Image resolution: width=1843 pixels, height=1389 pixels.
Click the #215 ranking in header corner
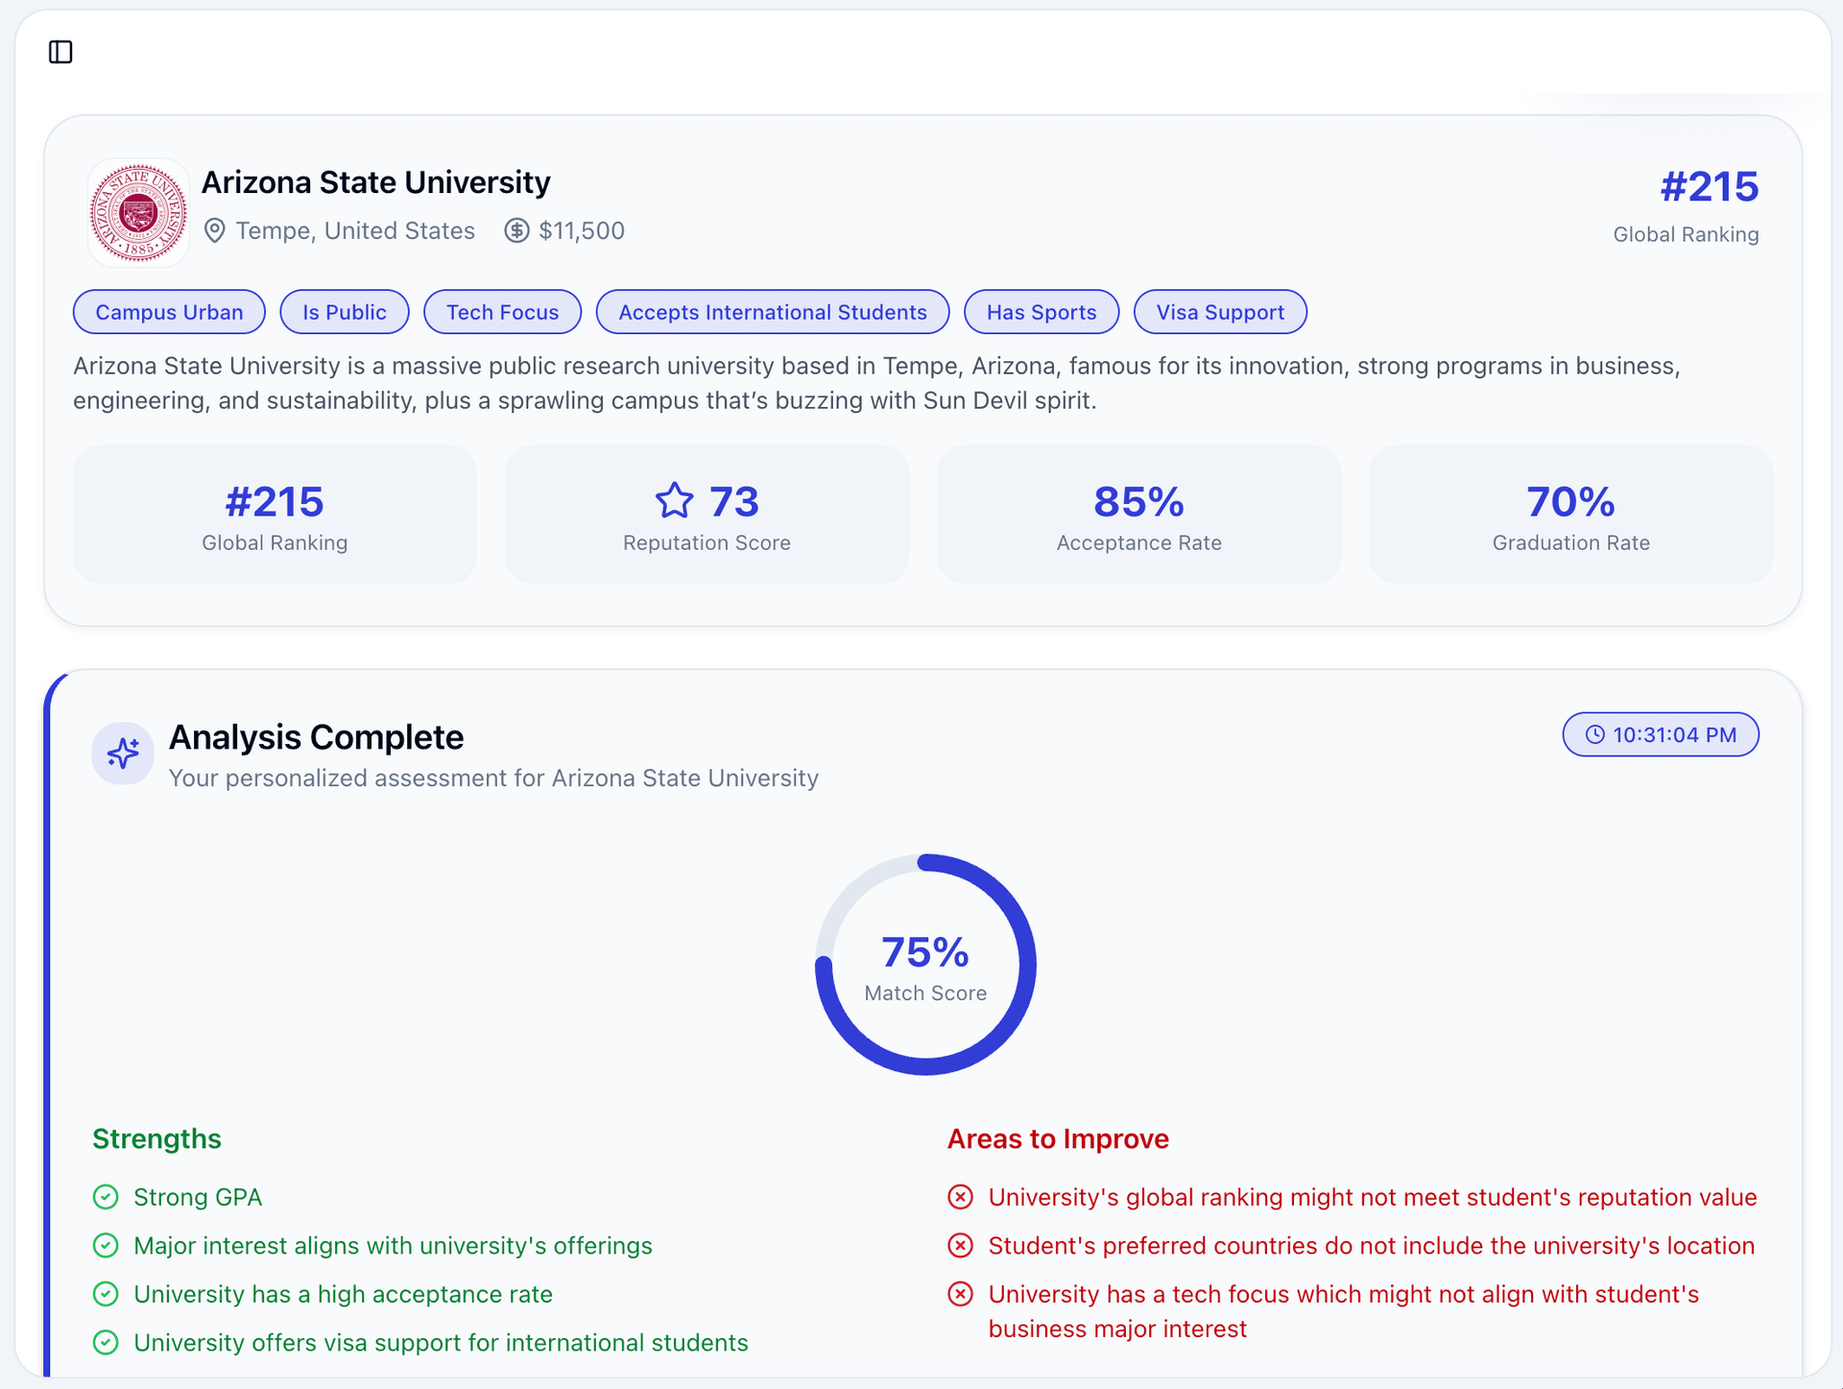(1710, 187)
